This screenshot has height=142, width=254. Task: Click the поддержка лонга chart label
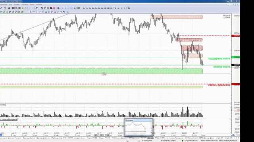pos(219,59)
